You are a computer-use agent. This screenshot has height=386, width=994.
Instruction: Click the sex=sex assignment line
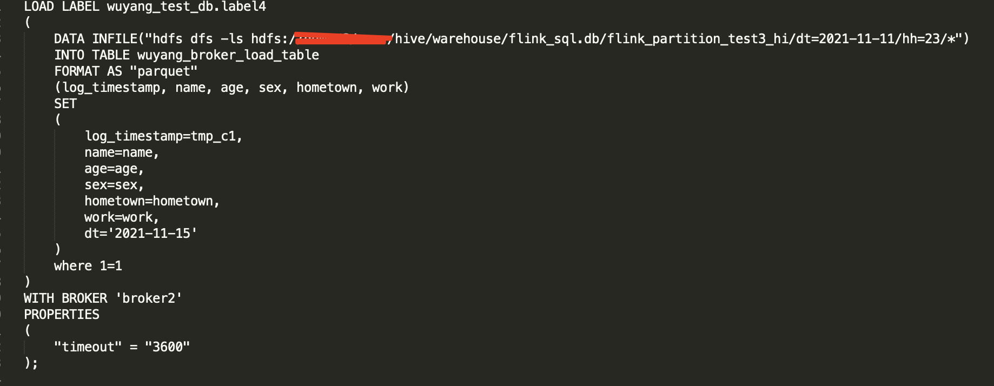(114, 185)
